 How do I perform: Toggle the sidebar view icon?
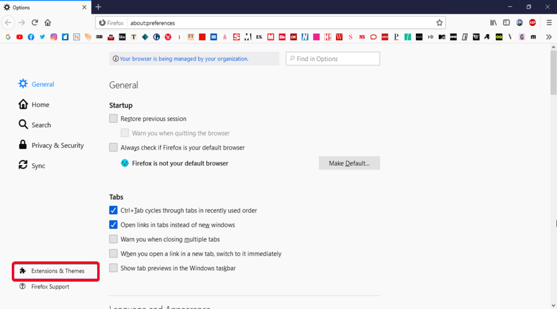506,23
